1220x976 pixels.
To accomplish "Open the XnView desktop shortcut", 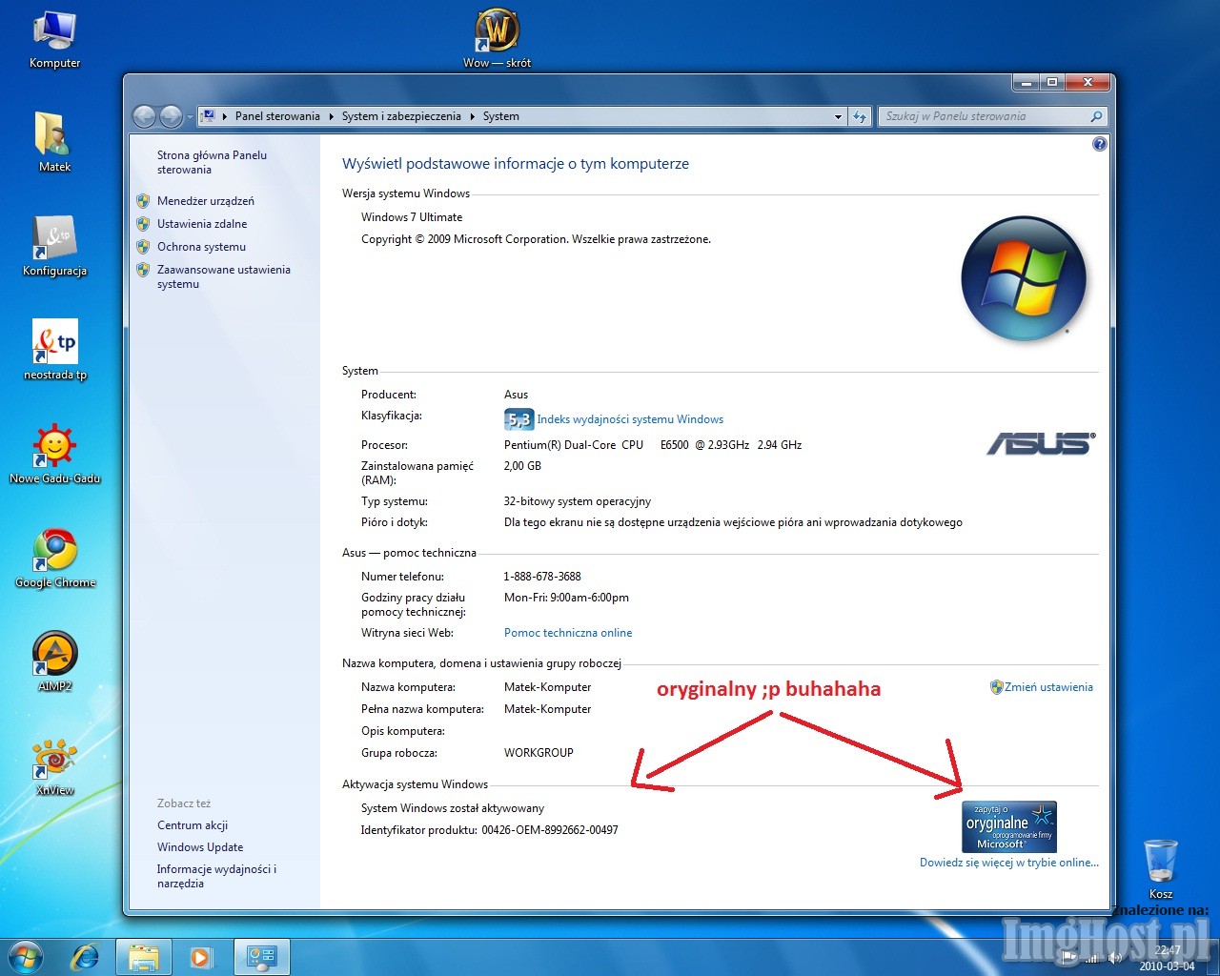I will (x=54, y=765).
